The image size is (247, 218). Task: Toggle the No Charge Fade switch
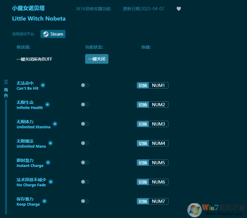point(85,182)
